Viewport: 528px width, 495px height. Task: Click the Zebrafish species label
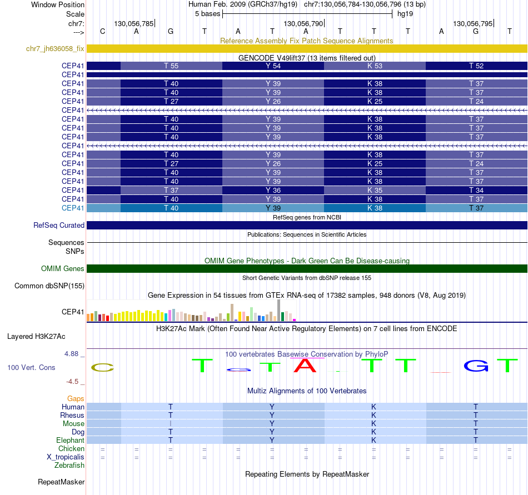[69, 466]
